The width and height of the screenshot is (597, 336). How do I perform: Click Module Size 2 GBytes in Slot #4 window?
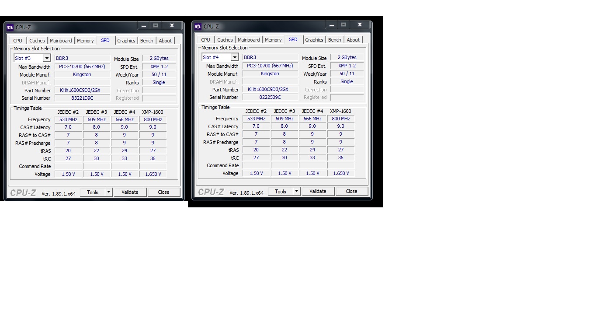point(347,57)
